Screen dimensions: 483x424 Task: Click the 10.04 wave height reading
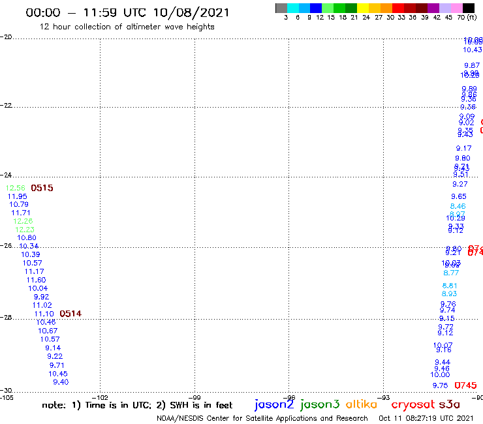tap(38, 288)
